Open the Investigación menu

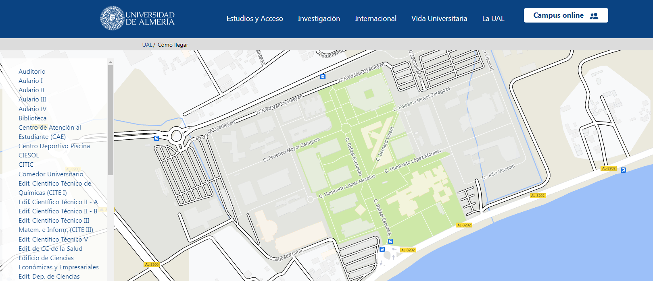point(319,19)
